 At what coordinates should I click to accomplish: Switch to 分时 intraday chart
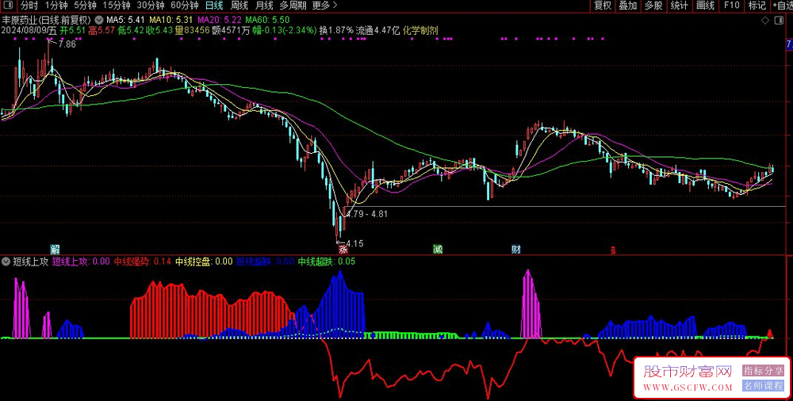coord(29,6)
